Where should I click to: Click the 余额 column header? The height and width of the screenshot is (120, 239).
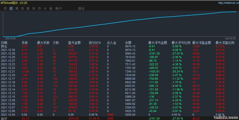point(128,43)
